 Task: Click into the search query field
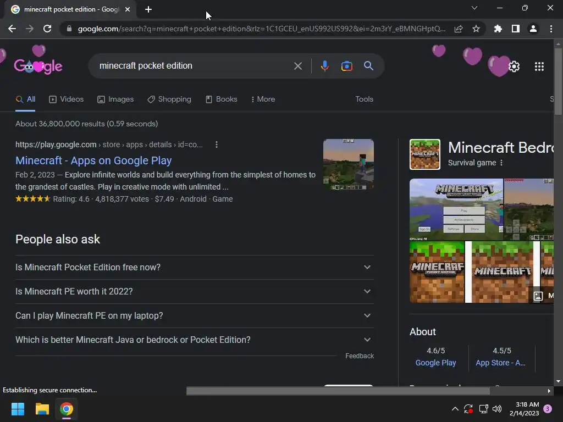click(x=194, y=66)
